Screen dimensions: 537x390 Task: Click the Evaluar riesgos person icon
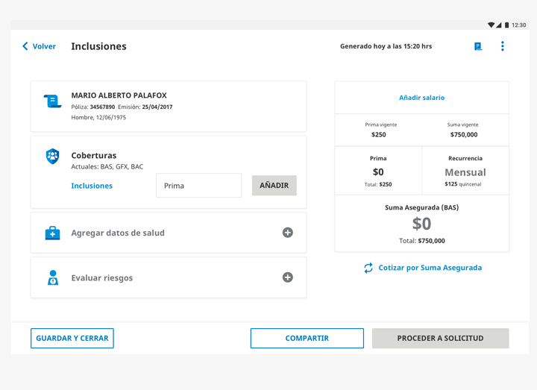52,278
